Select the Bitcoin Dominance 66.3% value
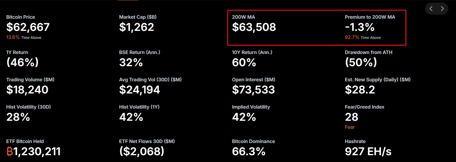 (x=249, y=152)
